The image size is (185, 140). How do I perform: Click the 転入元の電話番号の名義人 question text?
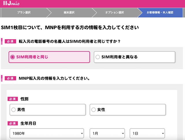point(69,41)
